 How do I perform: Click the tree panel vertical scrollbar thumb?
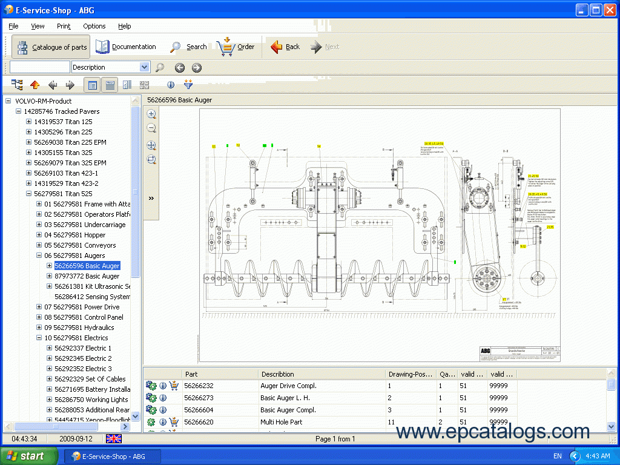pos(135,192)
